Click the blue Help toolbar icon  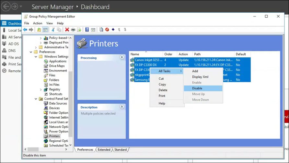click(87, 30)
